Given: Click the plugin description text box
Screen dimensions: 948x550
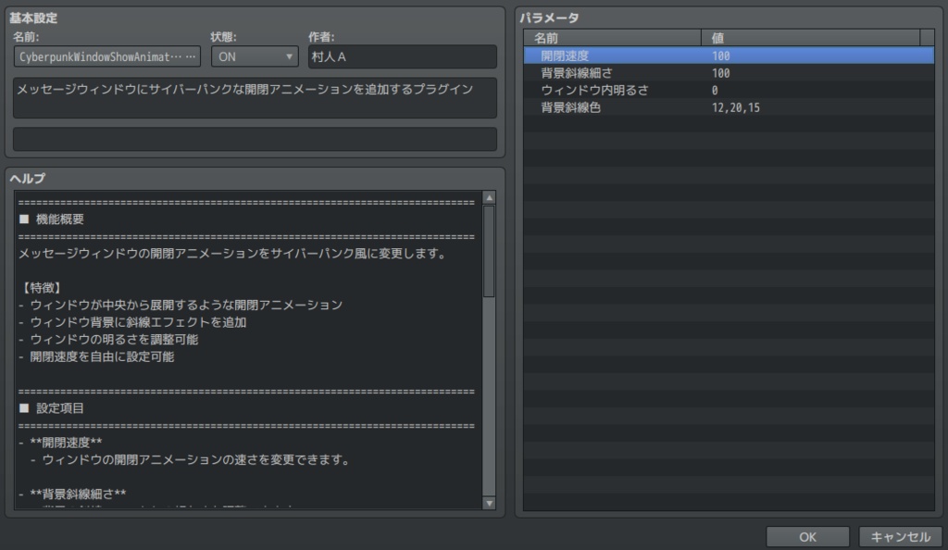Looking at the screenshot, I should pyautogui.click(x=254, y=97).
